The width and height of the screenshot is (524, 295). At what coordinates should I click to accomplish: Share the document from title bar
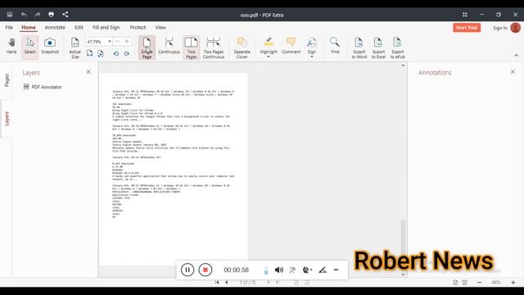65,15
